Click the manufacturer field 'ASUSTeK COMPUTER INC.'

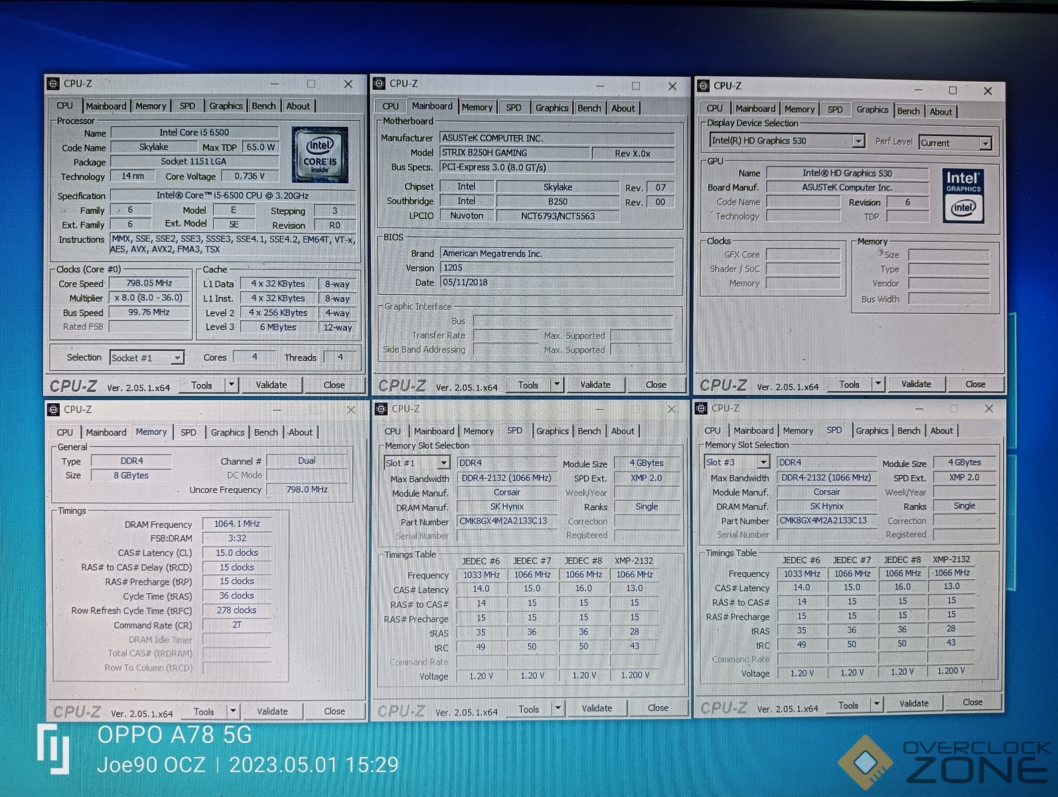click(557, 138)
